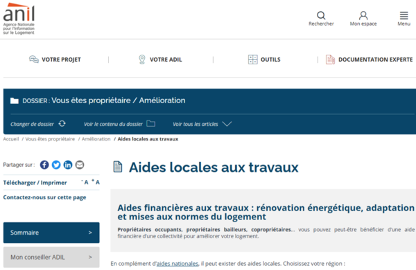
Task: Click the Mon espace label
Action: point(363,24)
